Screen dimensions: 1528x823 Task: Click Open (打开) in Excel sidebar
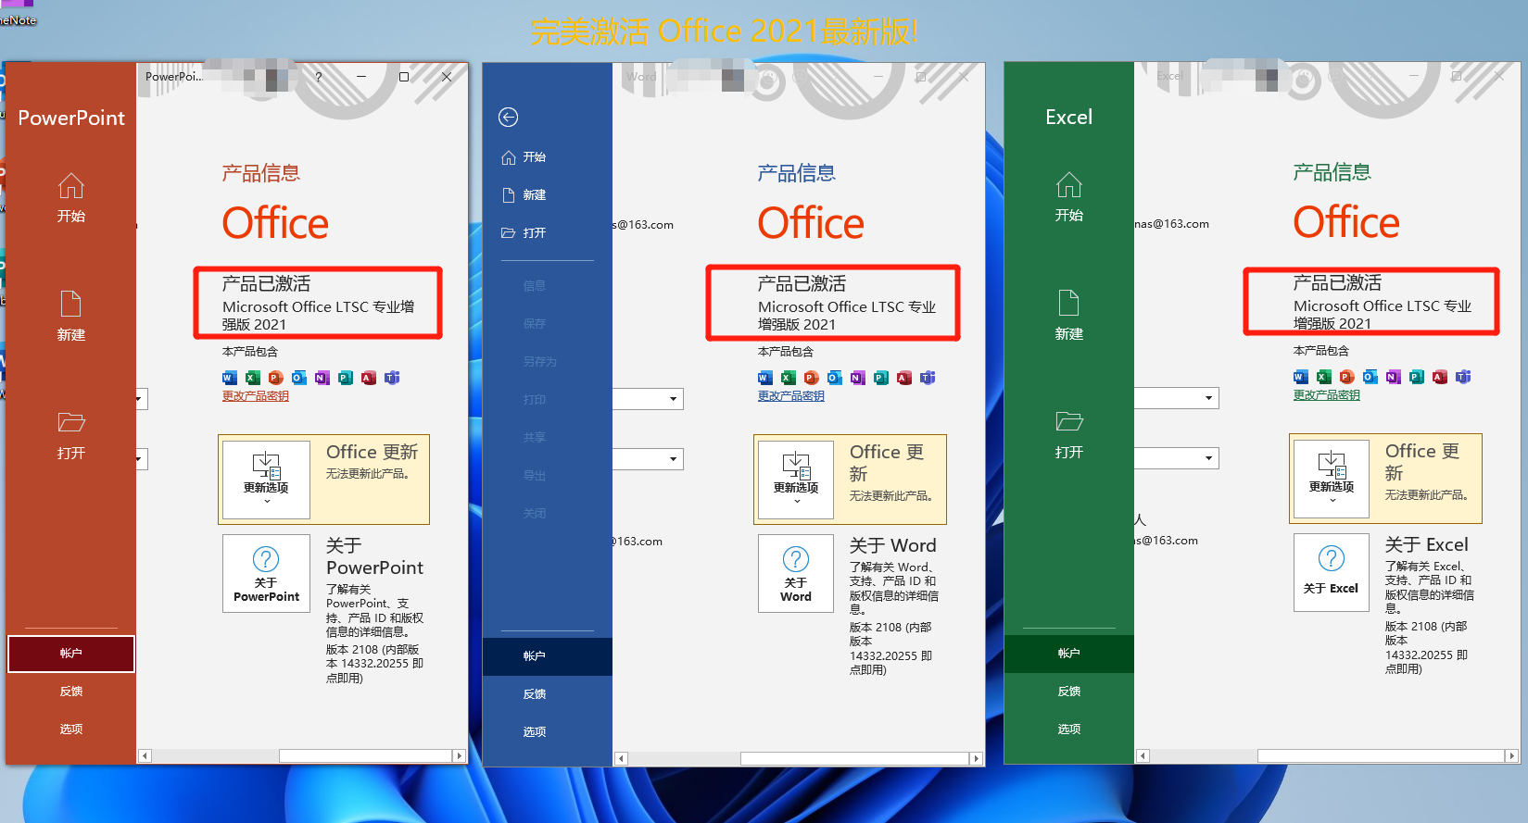click(x=1068, y=434)
